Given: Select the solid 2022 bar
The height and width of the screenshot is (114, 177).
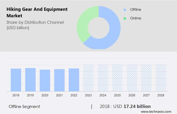Looking at the screenshot, I should tap(74, 80).
